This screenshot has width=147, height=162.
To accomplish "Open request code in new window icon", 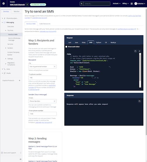I will tap(140, 51).
